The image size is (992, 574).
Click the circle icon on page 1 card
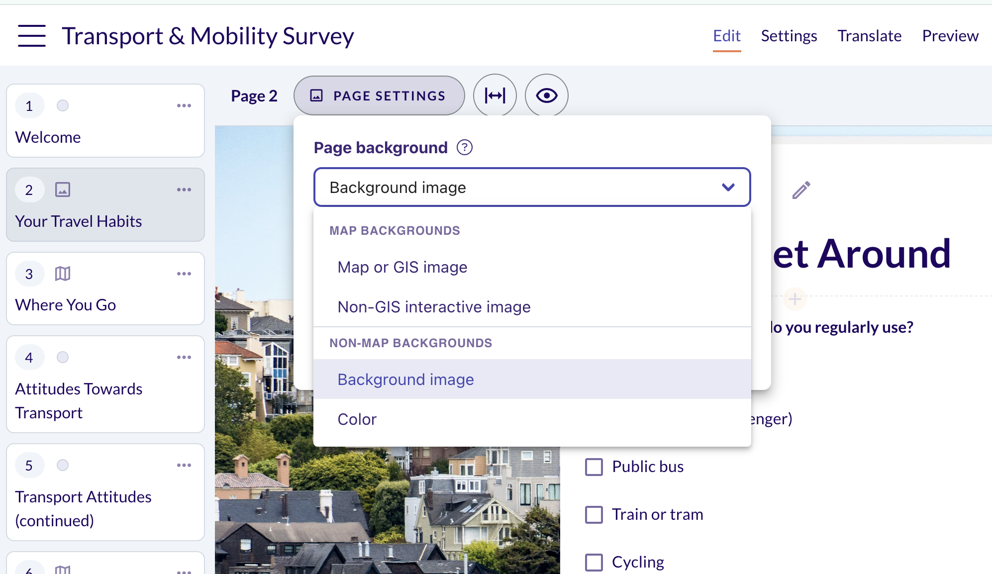[63, 105]
